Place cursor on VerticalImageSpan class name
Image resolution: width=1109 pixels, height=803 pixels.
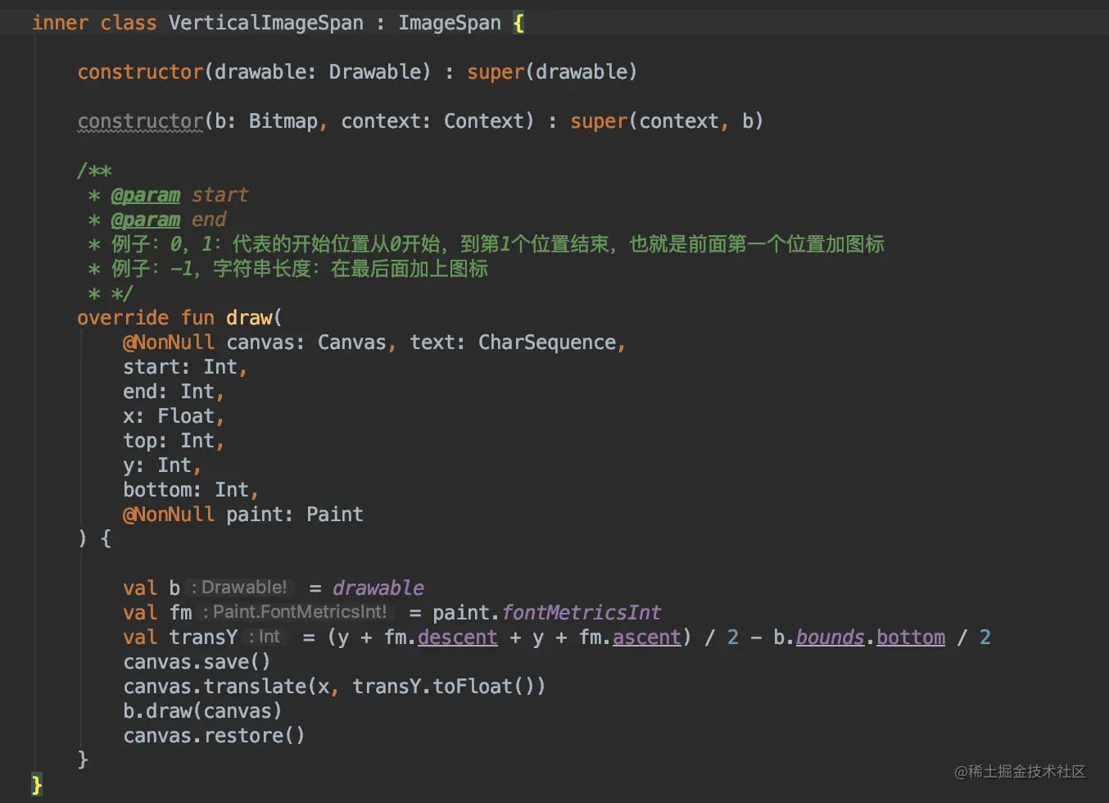(265, 23)
